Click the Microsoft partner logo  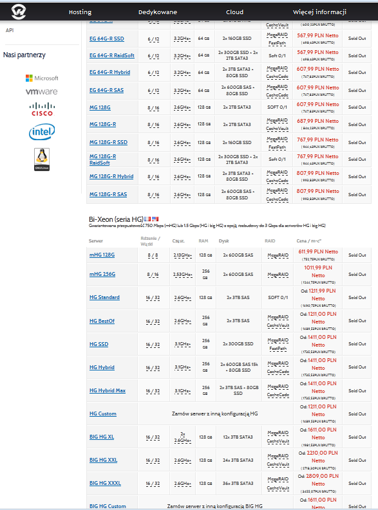click(42, 78)
